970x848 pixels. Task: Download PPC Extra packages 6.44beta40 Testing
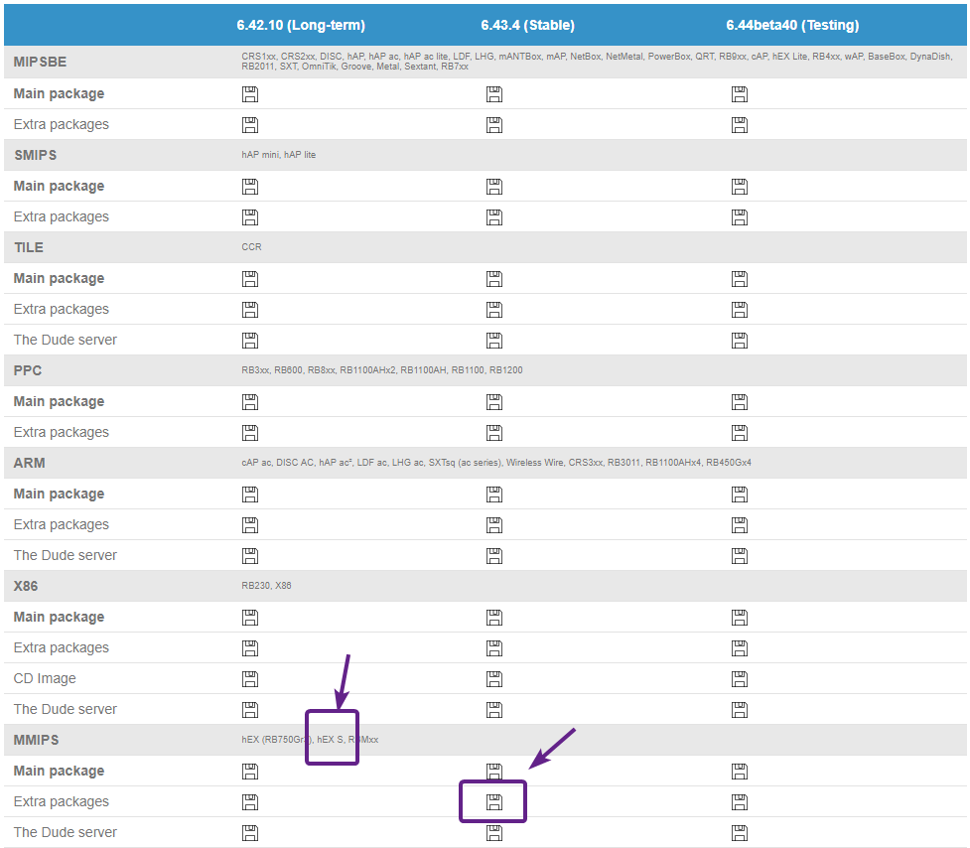740,432
